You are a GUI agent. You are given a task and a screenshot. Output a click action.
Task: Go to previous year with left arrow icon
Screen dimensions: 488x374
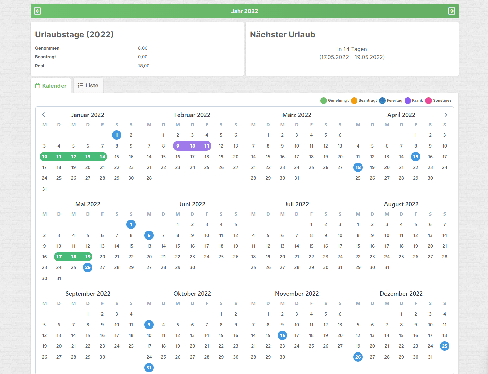pyautogui.click(x=38, y=11)
